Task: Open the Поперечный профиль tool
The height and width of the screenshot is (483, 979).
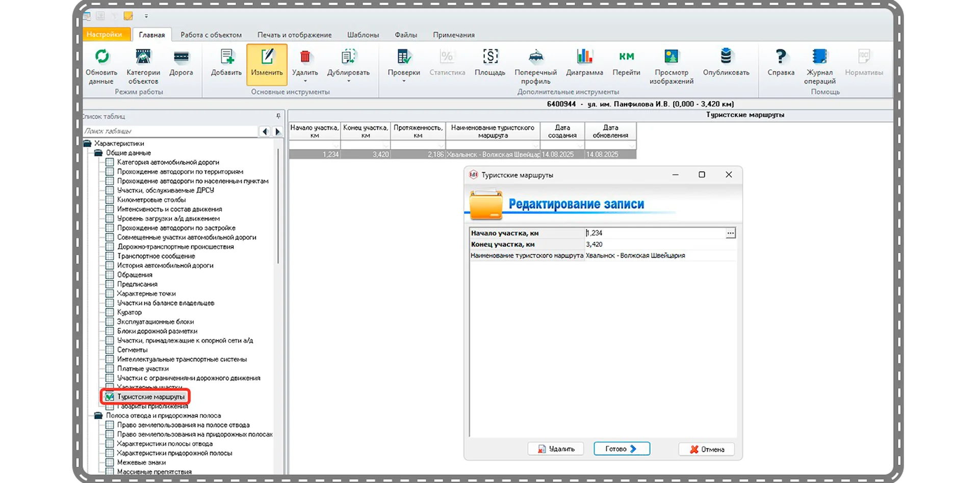Action: [535, 57]
